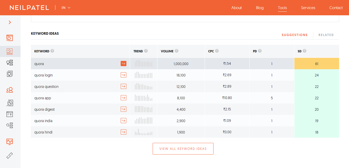Select the keyword "quora hindi"
The height and width of the screenshot is (168, 349).
pos(43,132)
